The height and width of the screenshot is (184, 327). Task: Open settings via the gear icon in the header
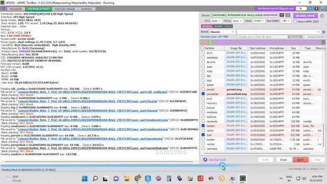(323, 9)
